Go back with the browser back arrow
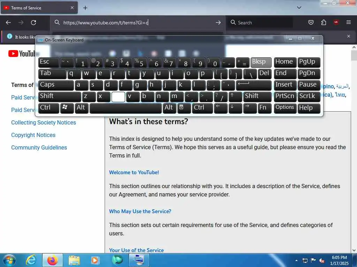Image resolution: width=357 pixels, height=267 pixels. (x=8, y=23)
